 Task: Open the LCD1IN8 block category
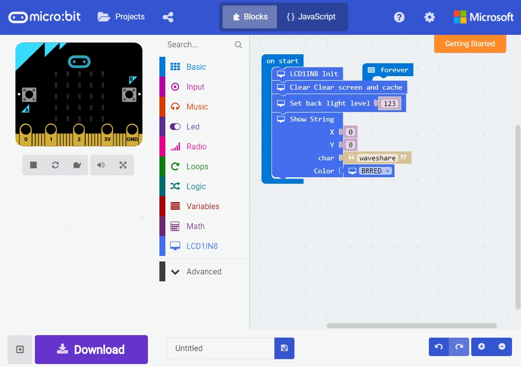click(202, 246)
